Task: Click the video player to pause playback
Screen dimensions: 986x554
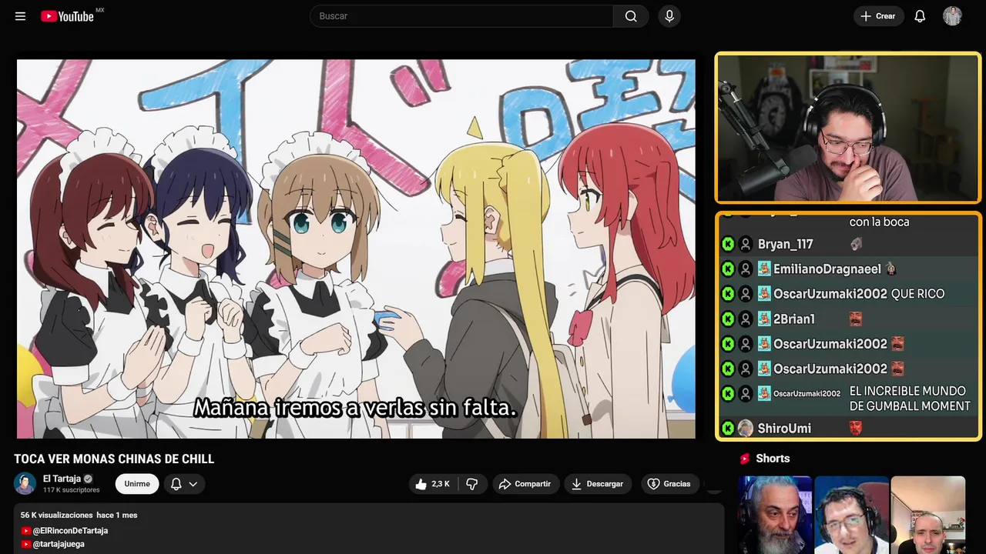Action: [356, 249]
